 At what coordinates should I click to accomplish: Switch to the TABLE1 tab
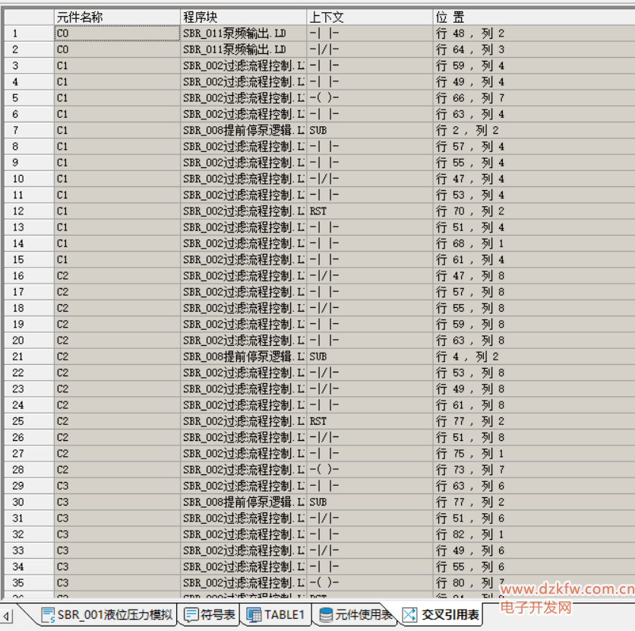pos(284,615)
